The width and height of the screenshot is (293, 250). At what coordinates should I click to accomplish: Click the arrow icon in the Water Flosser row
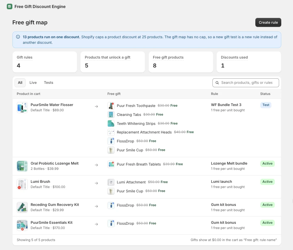(x=96, y=106)
